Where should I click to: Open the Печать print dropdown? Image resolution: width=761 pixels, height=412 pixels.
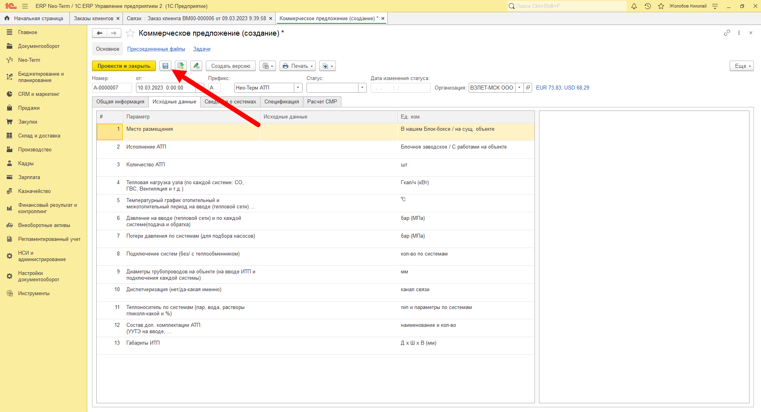pyautogui.click(x=298, y=66)
